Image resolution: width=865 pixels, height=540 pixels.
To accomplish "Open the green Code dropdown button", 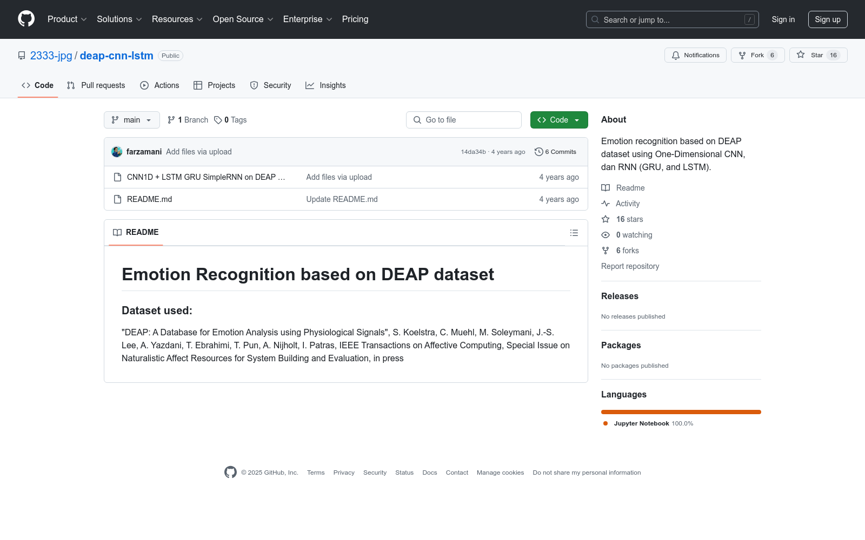I will [x=559, y=120].
